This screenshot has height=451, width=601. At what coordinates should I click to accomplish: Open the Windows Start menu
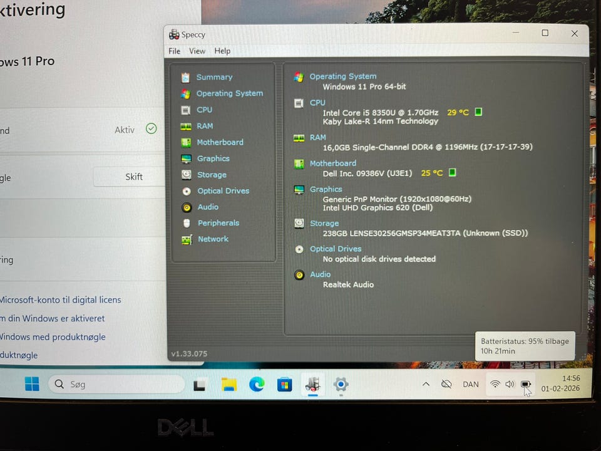[32, 383]
